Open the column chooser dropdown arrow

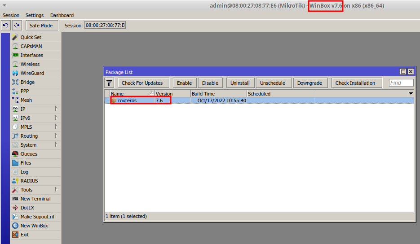[x=411, y=93]
